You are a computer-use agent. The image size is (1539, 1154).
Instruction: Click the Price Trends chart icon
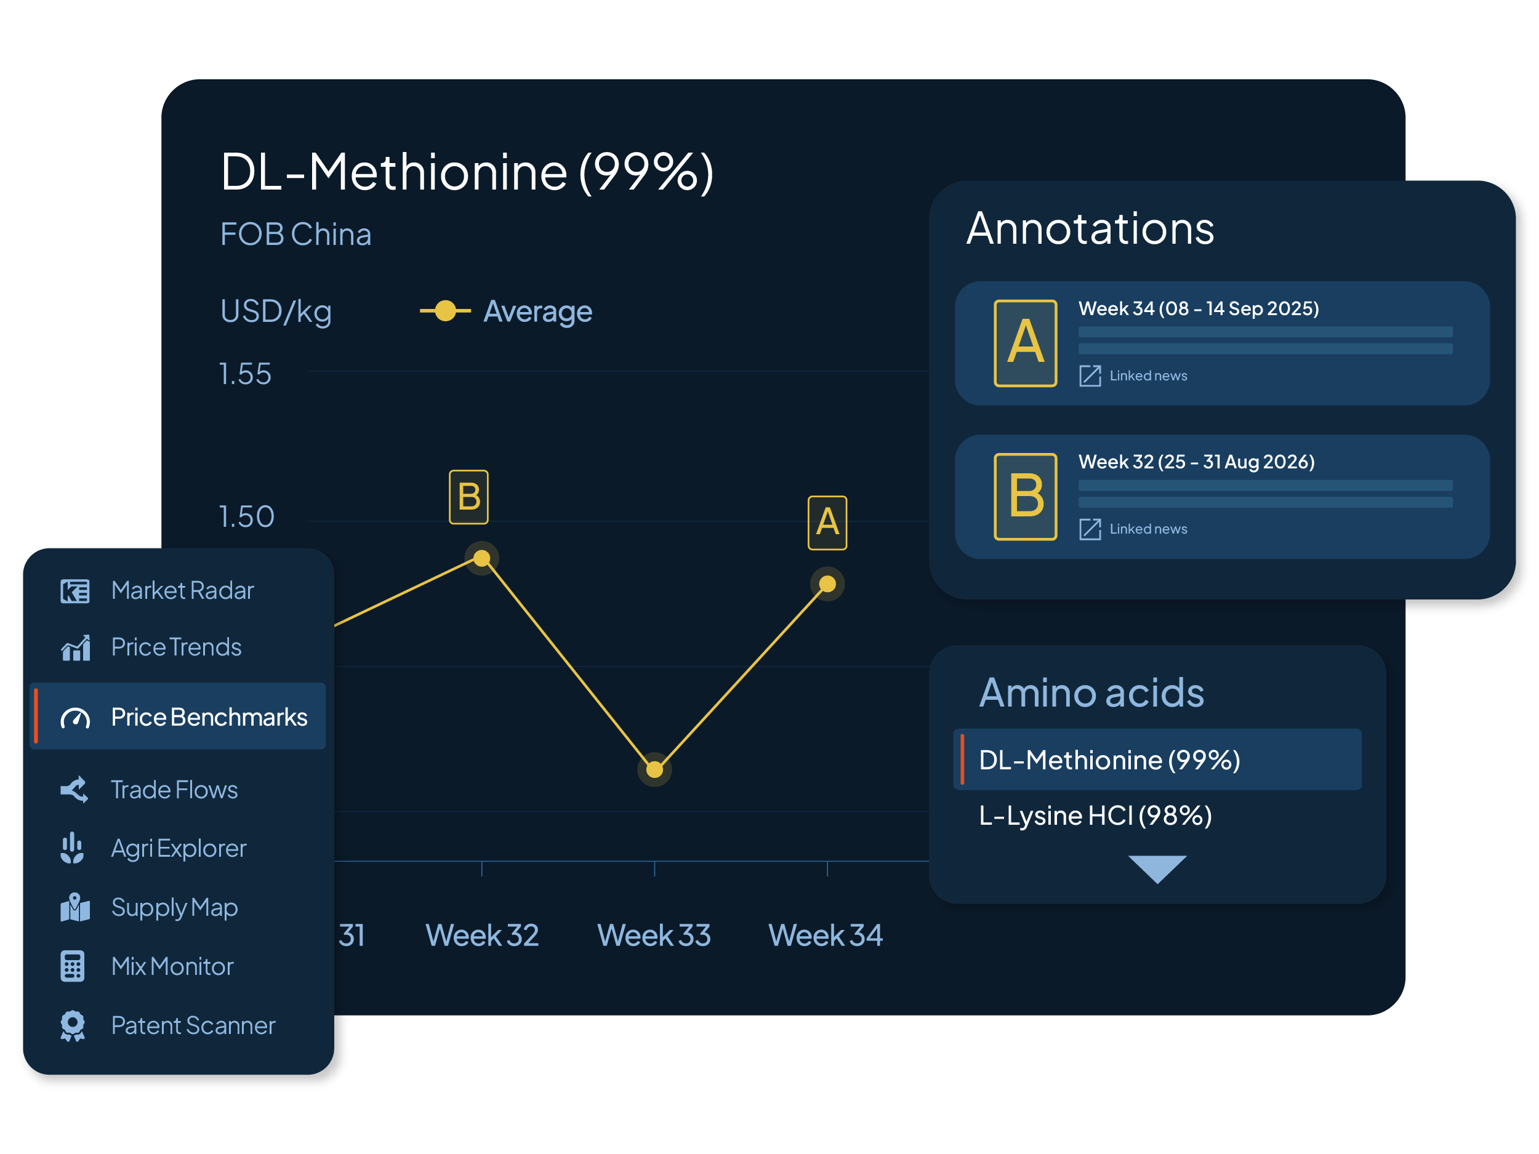pyautogui.click(x=75, y=647)
